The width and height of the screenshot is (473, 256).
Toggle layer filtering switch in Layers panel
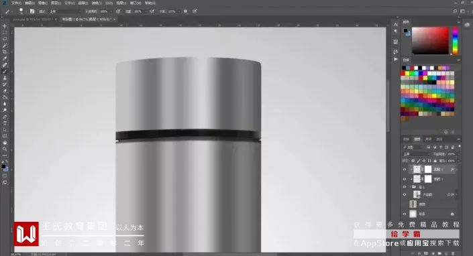coord(459,147)
